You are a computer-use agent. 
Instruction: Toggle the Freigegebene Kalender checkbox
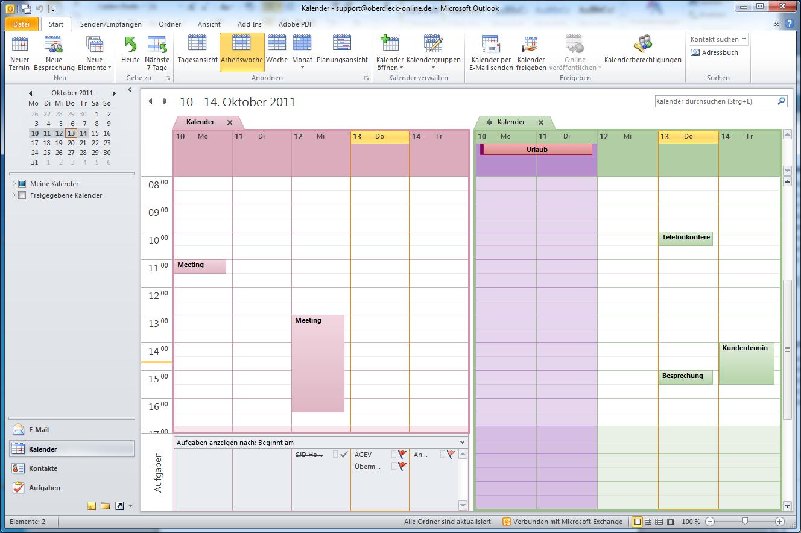click(22, 195)
